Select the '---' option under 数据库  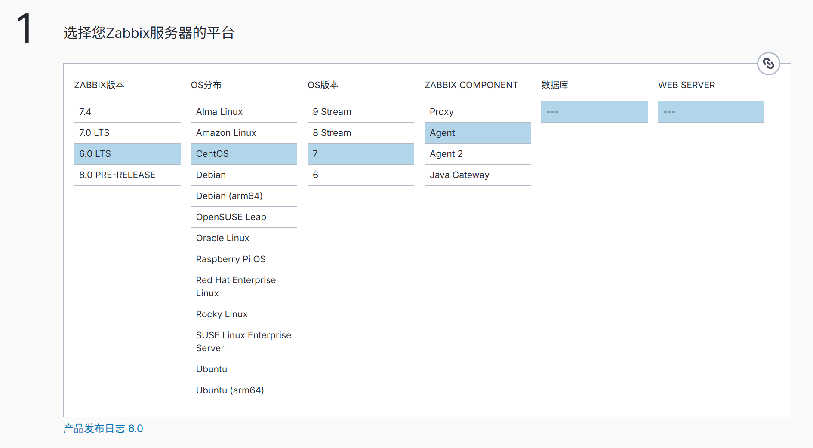click(594, 112)
